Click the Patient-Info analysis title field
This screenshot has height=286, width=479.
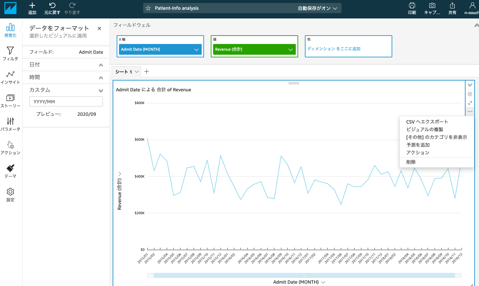[177, 8]
